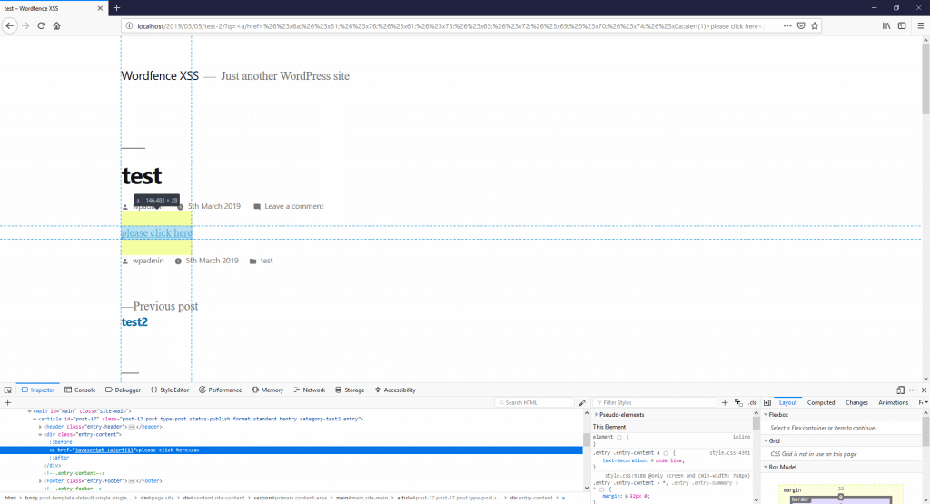The width and height of the screenshot is (930, 504).
Task: Open the Firefox hamburger menu
Action: [921, 26]
